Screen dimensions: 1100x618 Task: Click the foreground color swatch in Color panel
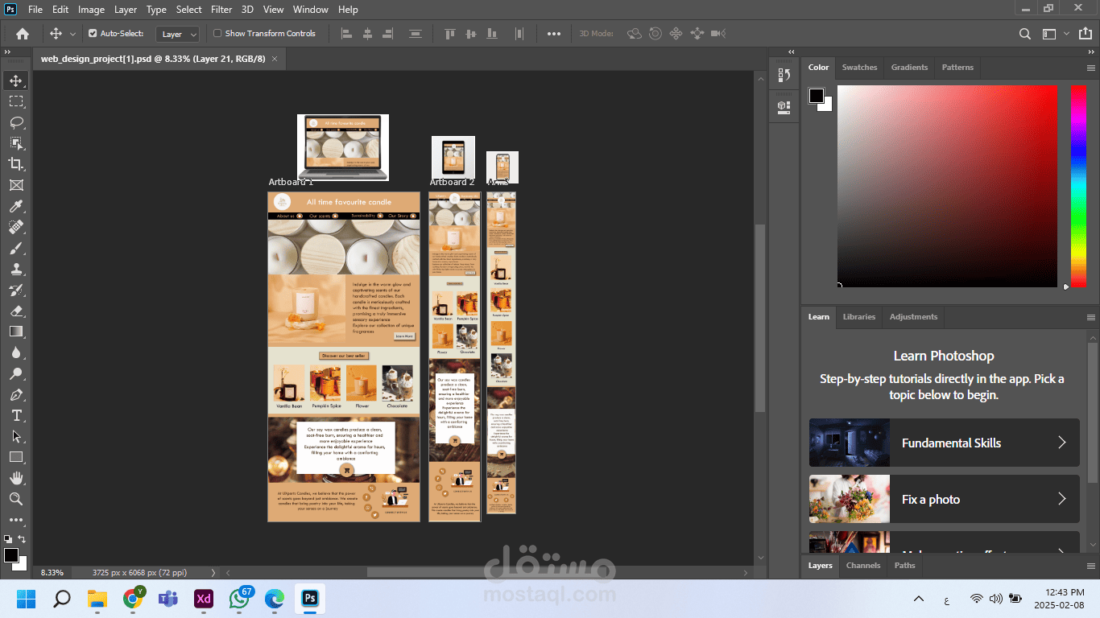[x=817, y=97]
